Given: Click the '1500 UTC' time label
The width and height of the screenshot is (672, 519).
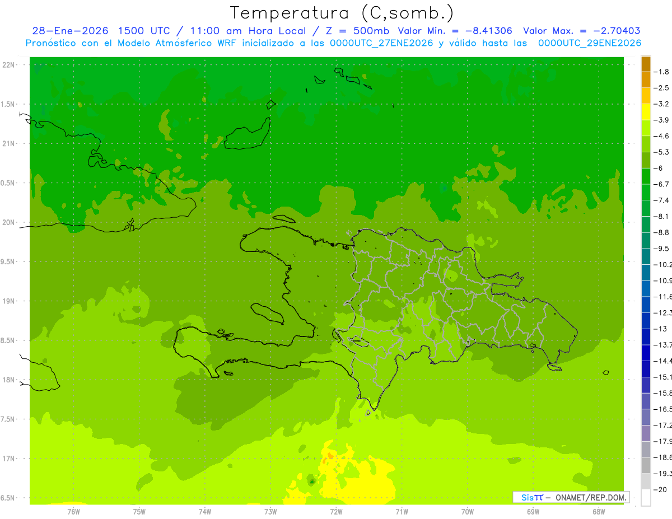Looking at the screenshot, I should [x=143, y=31].
